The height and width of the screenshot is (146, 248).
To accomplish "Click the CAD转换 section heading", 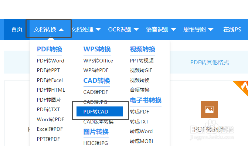I will click(96, 81).
